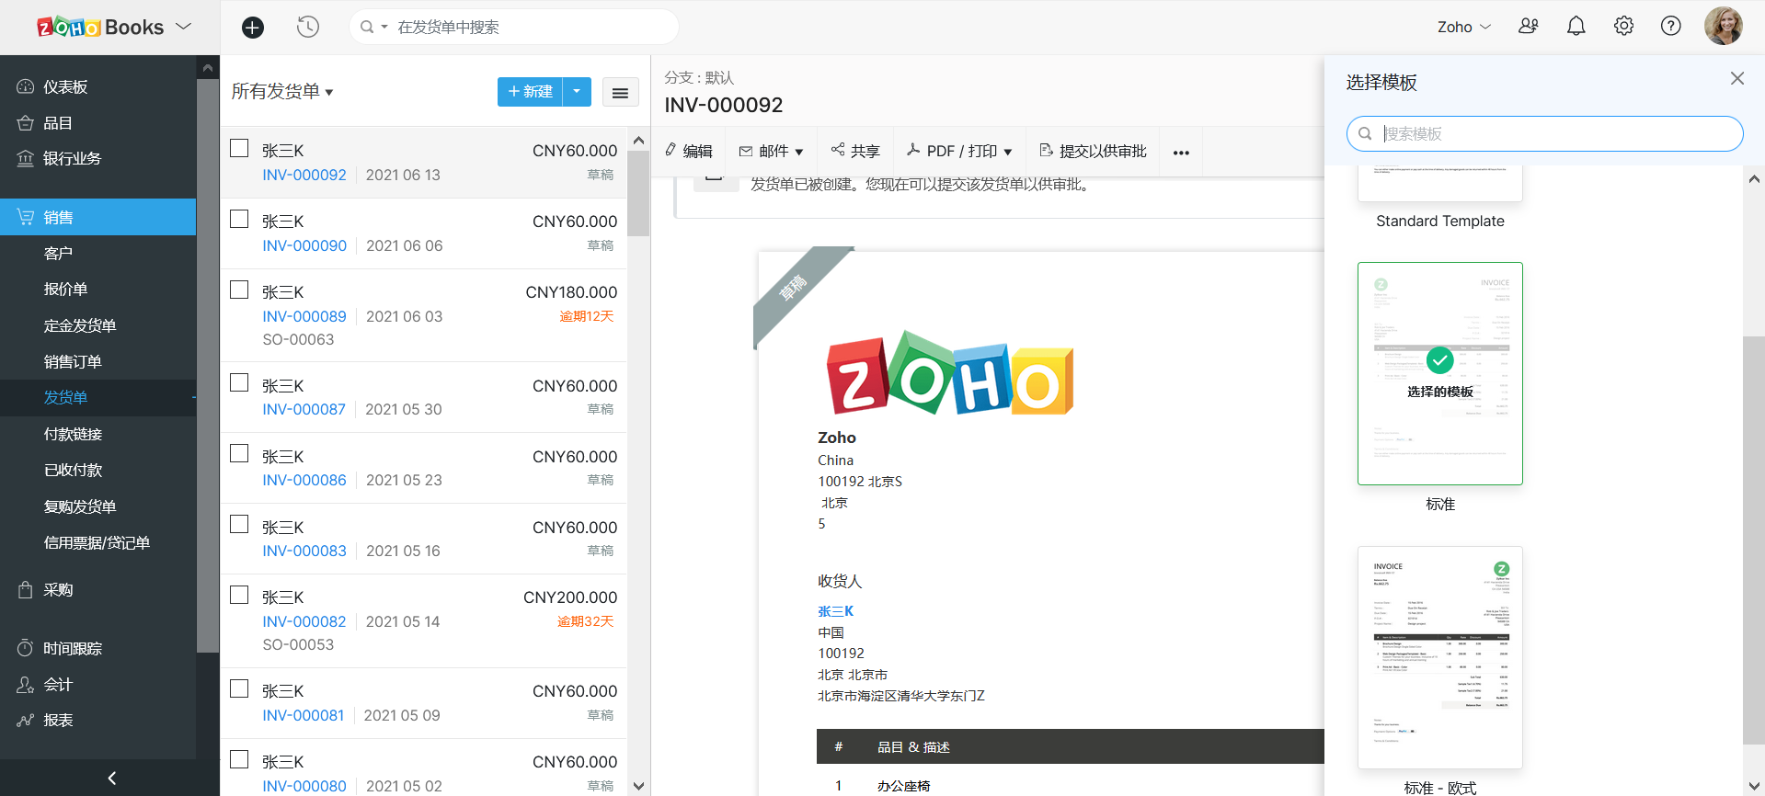The height and width of the screenshot is (796, 1765).
Task: Check the box for invoice INV-000092
Action: [239, 149]
